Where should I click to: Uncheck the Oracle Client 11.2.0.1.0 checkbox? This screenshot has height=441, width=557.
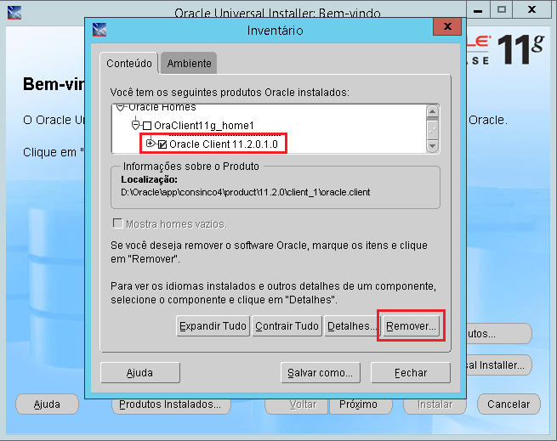click(x=162, y=144)
